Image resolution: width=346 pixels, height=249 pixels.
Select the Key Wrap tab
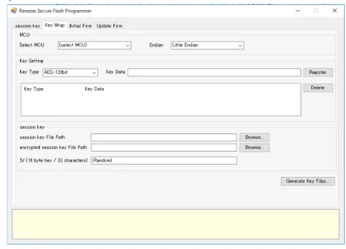click(55, 25)
